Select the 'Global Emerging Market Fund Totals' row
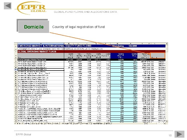 [x=91, y=60]
